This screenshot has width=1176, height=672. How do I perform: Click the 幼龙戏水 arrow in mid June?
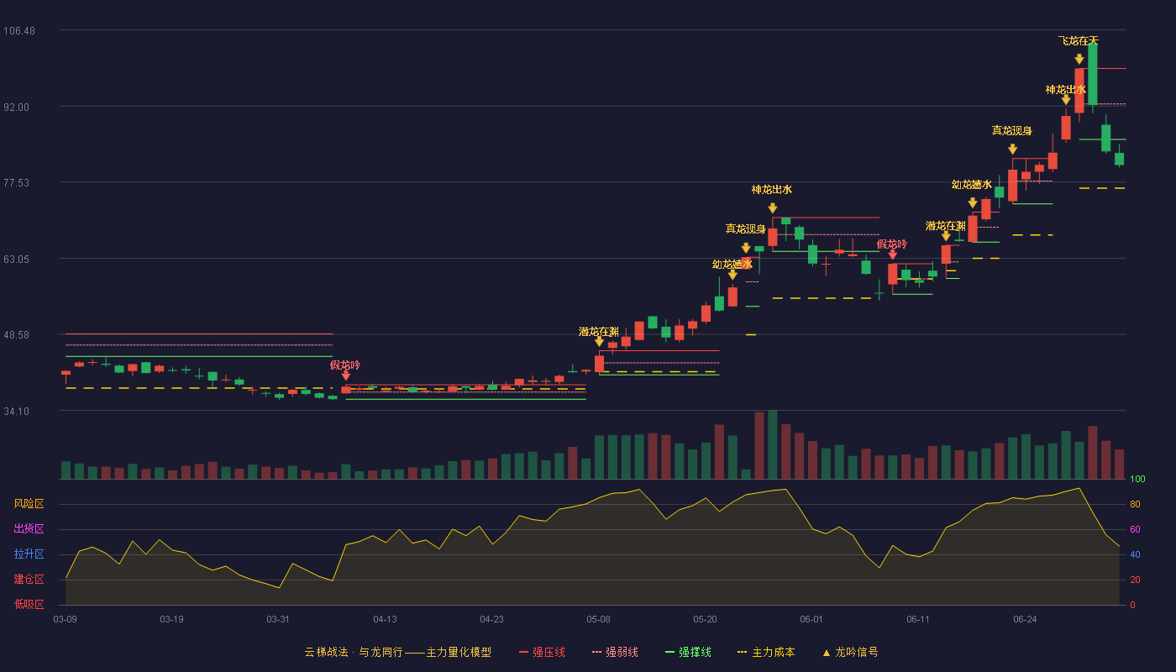coord(973,203)
